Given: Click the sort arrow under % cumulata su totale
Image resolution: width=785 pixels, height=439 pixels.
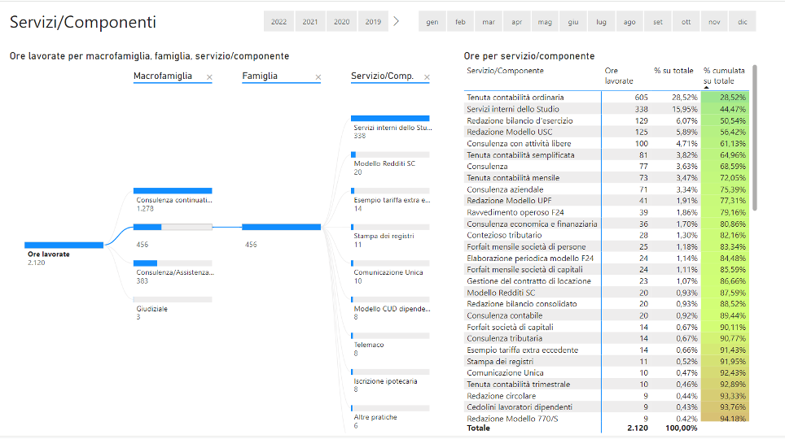Looking at the screenshot, I should click(707, 88).
